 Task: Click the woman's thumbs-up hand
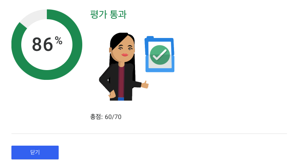point(145,85)
